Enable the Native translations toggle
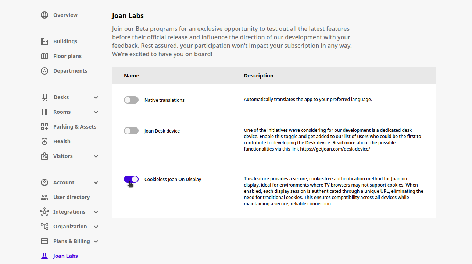Image resolution: width=472 pixels, height=264 pixels. tap(131, 100)
